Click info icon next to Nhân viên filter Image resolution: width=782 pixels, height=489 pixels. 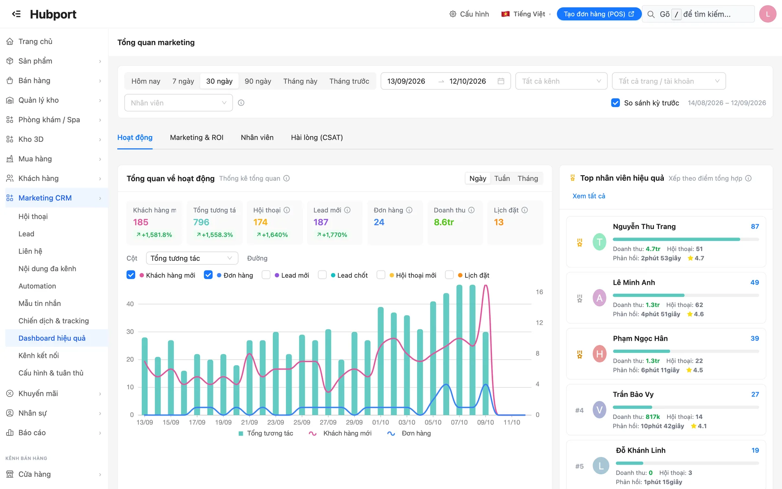point(241,103)
